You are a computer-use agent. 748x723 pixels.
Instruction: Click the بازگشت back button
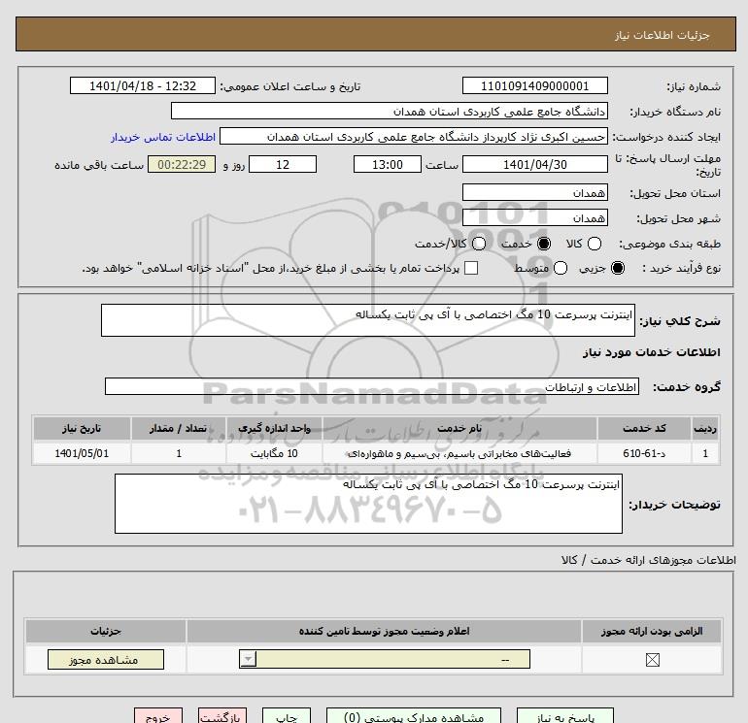tap(222, 716)
